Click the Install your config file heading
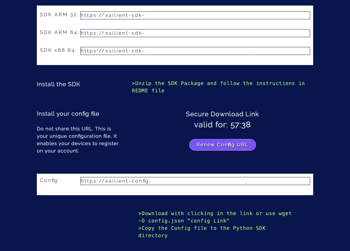The width and height of the screenshot is (350, 251). tap(68, 114)
